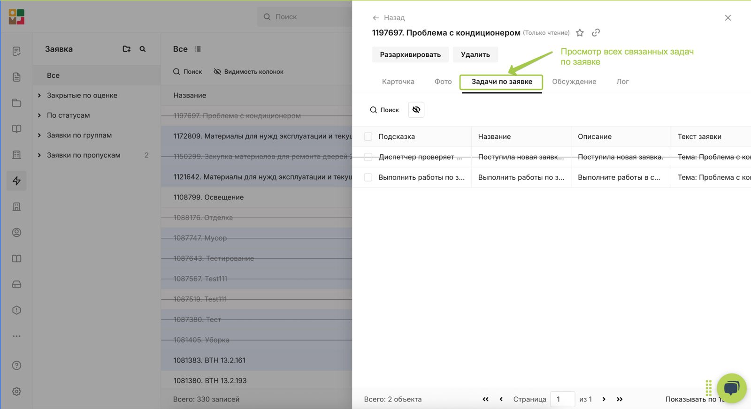Check the box for Диспетчер проверяет row
Image resolution: width=751 pixels, height=409 pixels.
point(368,157)
